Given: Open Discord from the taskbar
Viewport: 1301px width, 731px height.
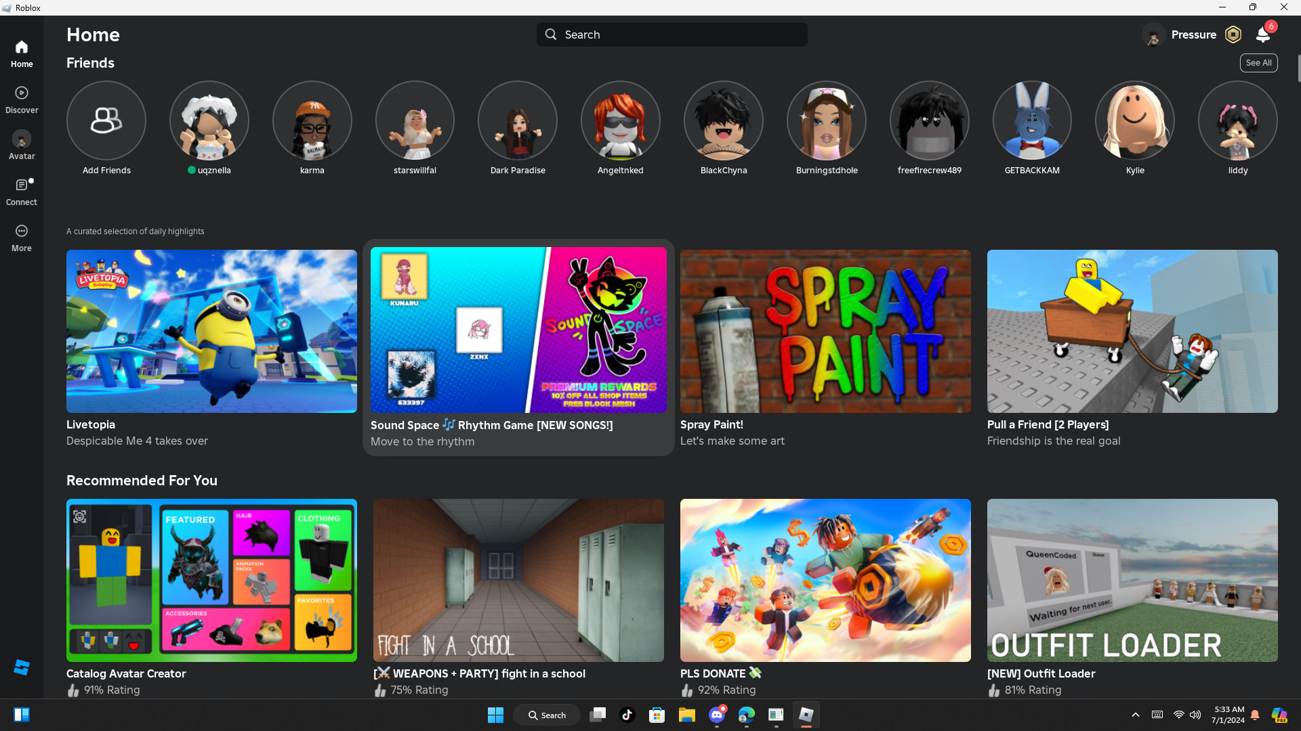Looking at the screenshot, I should tap(717, 715).
